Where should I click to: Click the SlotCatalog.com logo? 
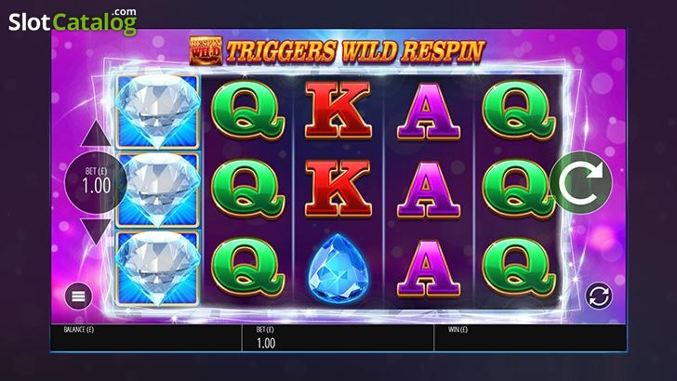pos(73,21)
